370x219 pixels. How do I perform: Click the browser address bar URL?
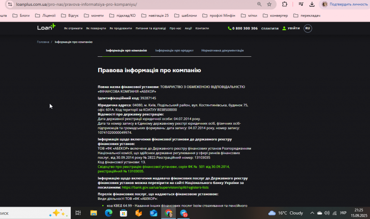pos(77,4)
